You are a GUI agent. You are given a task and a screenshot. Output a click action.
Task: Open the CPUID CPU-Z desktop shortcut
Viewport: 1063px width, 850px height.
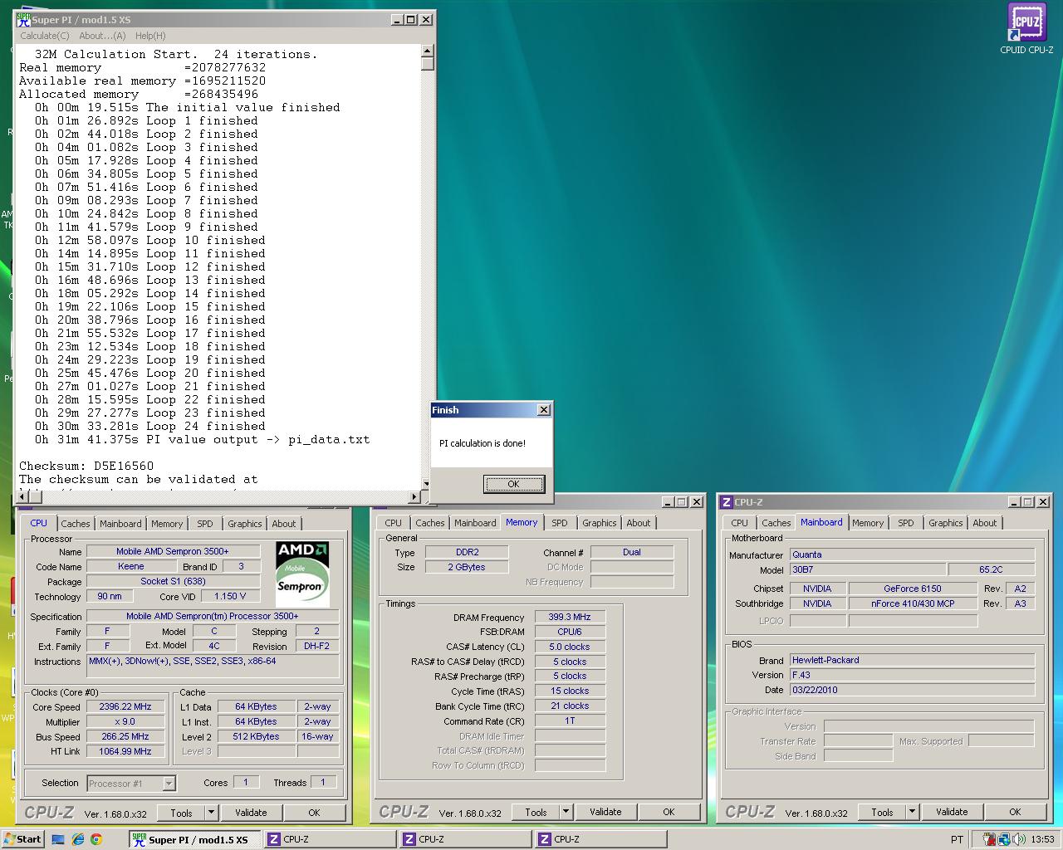1026,28
